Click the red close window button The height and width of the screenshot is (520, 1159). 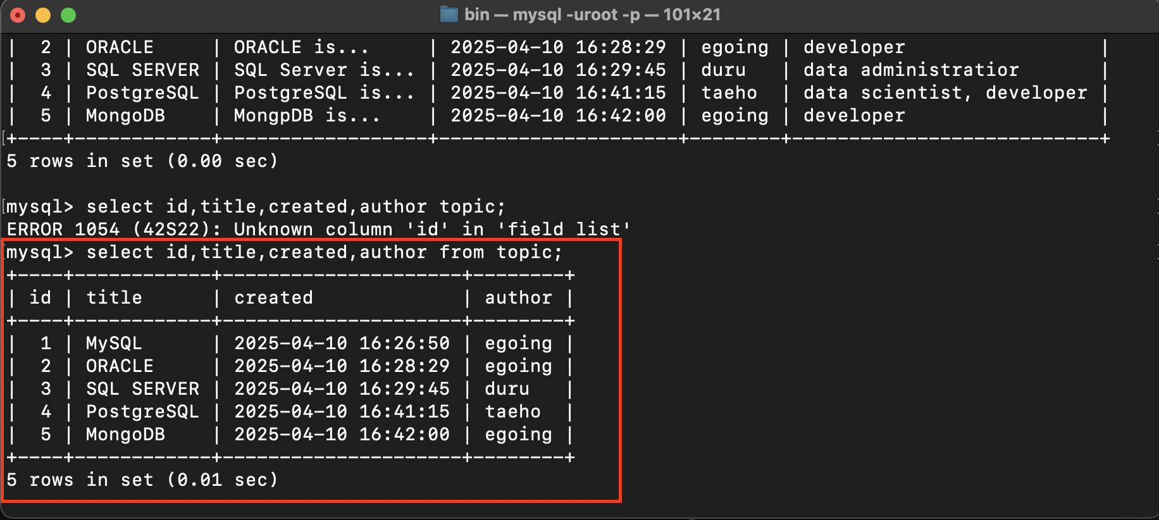18,15
